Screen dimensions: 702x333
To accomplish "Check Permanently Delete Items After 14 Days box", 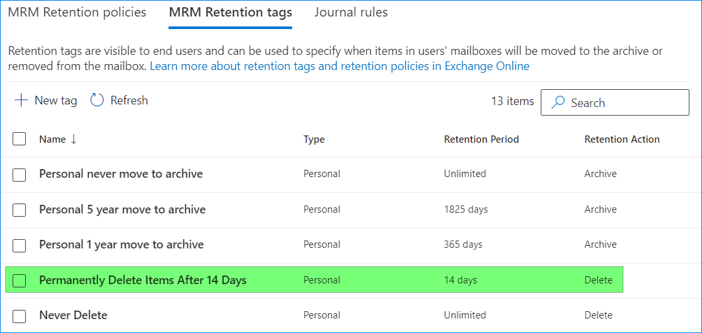I will (19, 281).
